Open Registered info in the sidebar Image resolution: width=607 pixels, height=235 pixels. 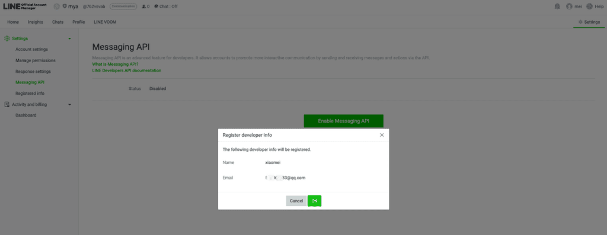click(30, 94)
